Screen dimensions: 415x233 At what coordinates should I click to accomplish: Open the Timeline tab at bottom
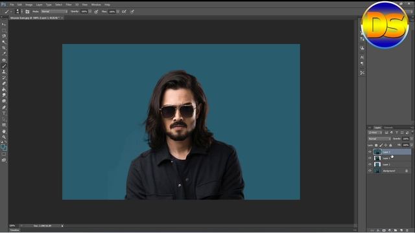(x=14, y=230)
